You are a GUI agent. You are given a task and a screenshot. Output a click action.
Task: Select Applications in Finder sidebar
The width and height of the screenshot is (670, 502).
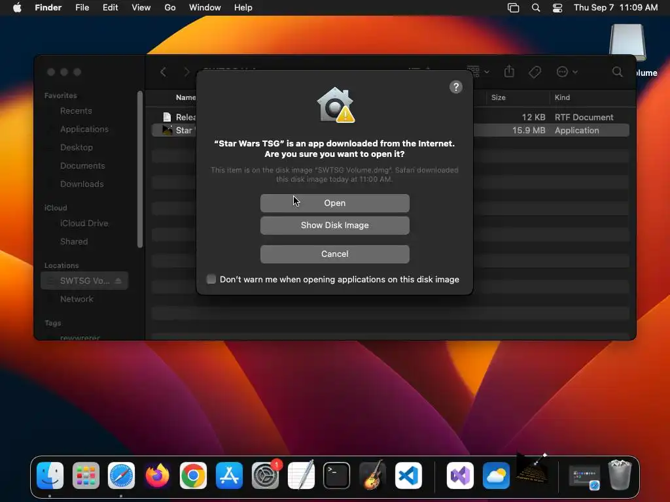(84, 129)
